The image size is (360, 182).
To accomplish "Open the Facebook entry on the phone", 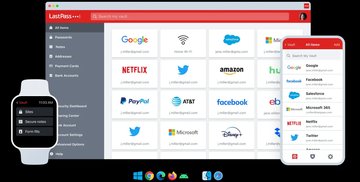I will tap(313, 81).
